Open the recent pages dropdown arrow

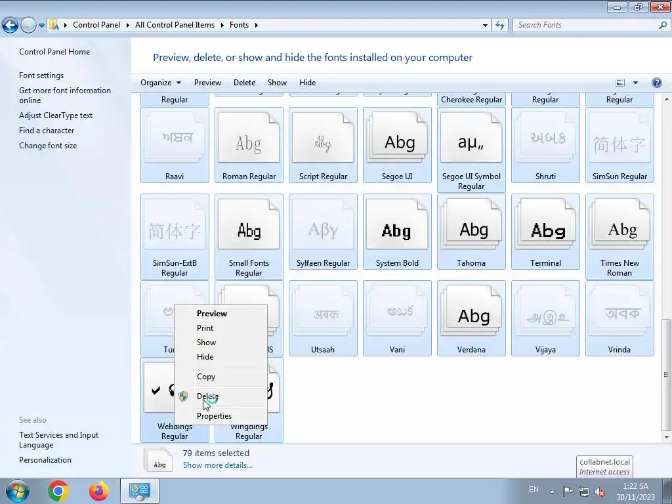point(41,26)
